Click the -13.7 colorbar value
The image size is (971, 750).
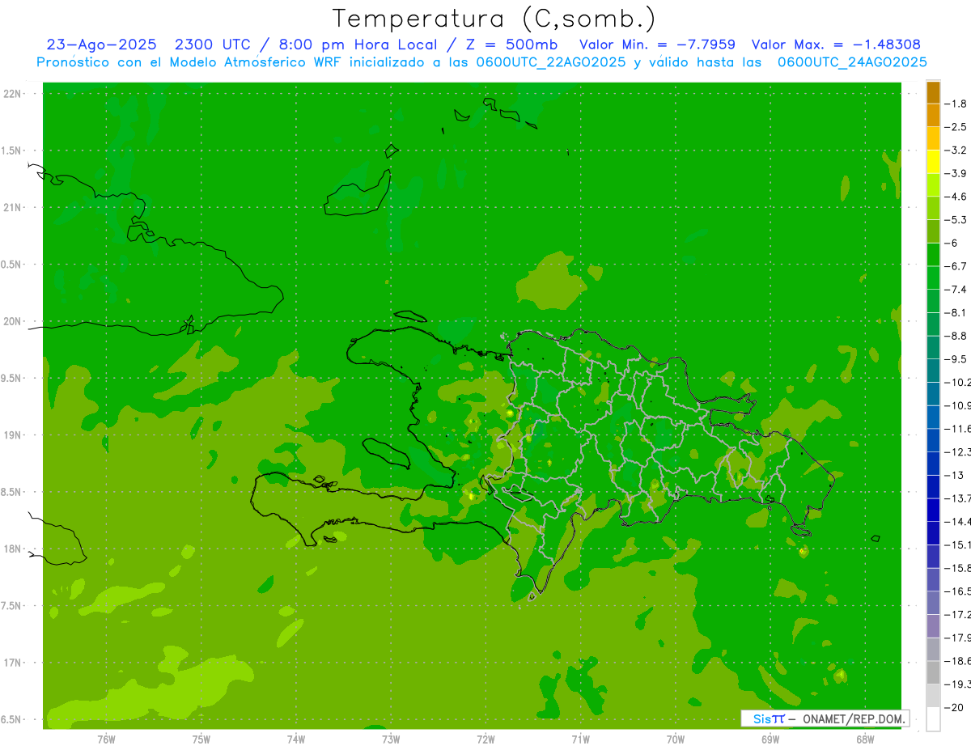click(958, 498)
